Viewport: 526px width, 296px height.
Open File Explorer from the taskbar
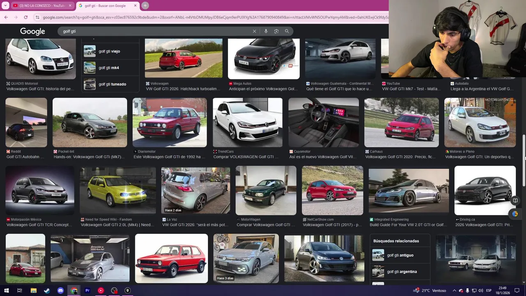tap(33, 291)
